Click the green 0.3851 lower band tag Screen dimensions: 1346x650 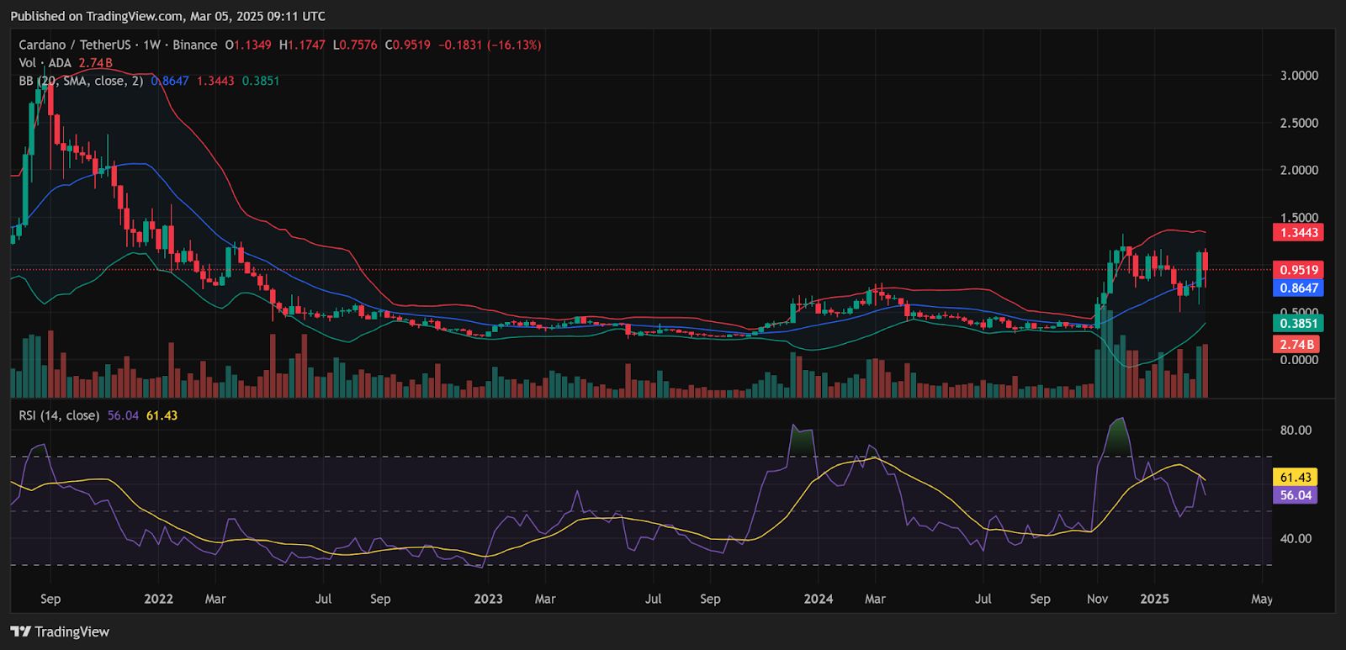click(1298, 323)
